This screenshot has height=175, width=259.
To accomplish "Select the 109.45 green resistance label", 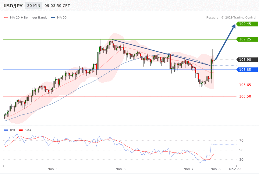I will (x=247, y=24).
